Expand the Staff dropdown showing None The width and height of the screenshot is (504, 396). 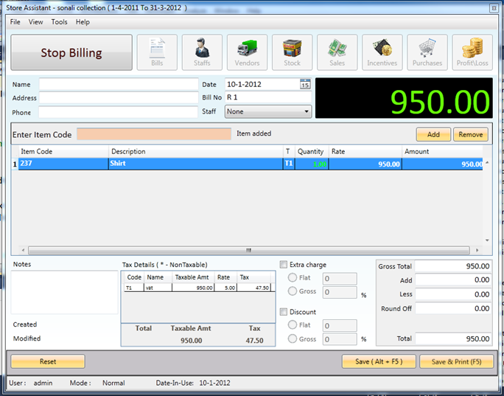[x=268, y=111]
